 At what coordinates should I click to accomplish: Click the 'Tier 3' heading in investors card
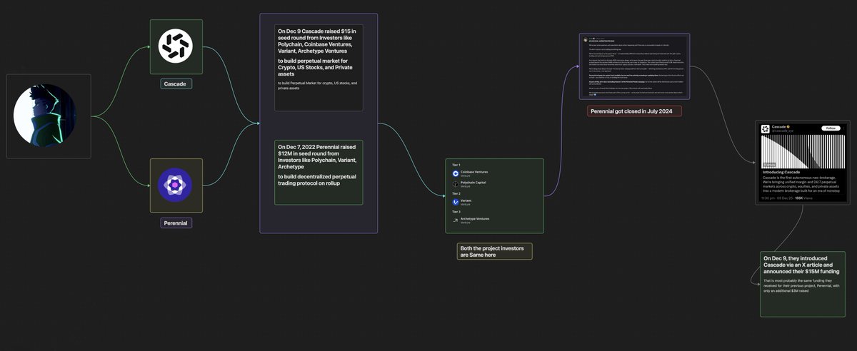point(456,212)
